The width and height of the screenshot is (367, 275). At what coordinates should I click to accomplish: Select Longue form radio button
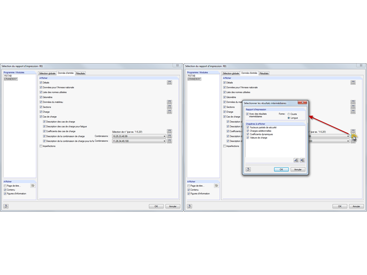[x=289, y=118]
